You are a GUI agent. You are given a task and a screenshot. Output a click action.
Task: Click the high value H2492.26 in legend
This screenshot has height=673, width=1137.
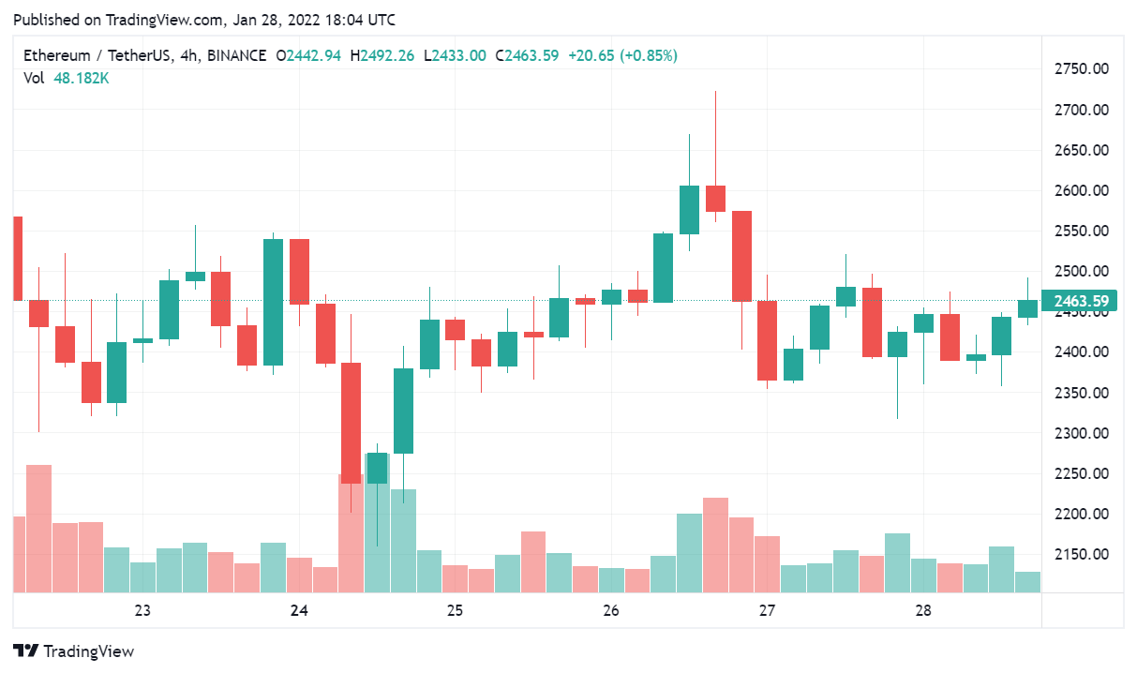[381, 56]
